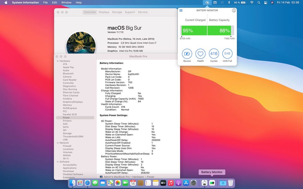Viewport: 303px width, 189px height.
Task: Select Power in the Hardware list
Action: pos(75,117)
